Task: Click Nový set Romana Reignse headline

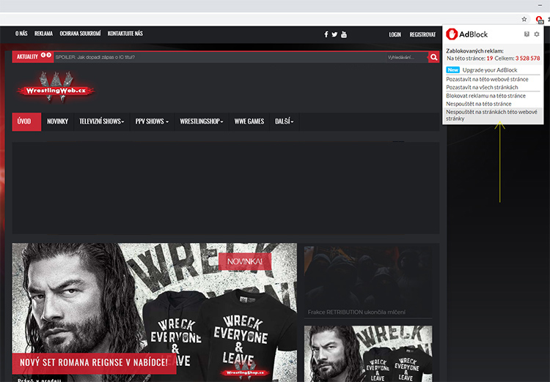Action: tap(94, 362)
